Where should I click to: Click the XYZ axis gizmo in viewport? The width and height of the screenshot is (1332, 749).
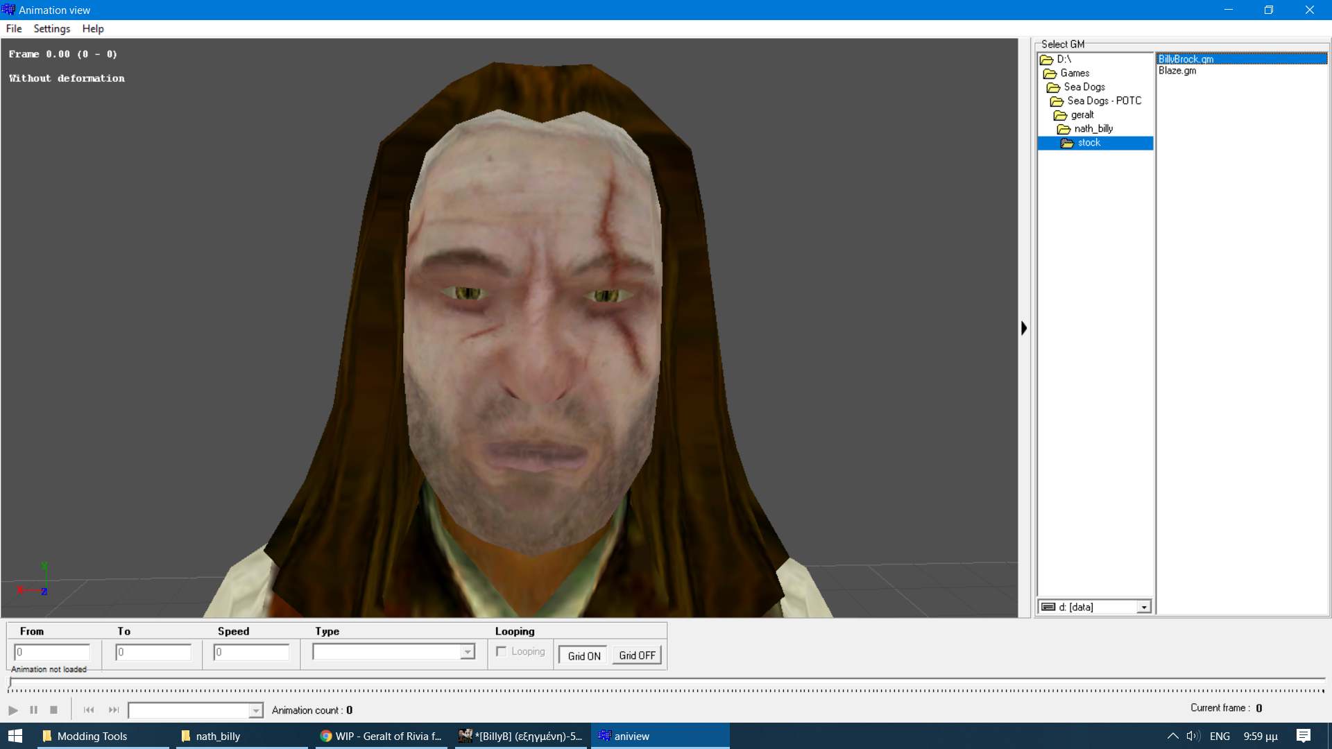coord(33,580)
